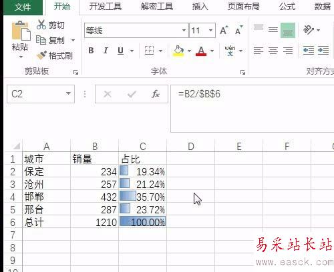Decrease font size with small A icon

click(x=238, y=30)
